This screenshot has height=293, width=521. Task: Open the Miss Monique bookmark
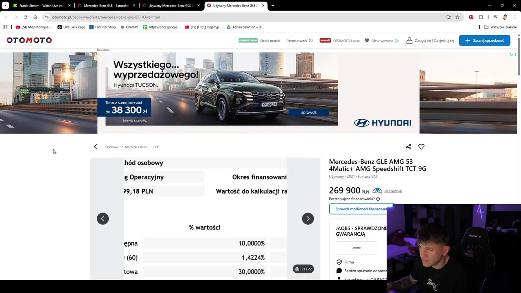[x=34, y=27]
